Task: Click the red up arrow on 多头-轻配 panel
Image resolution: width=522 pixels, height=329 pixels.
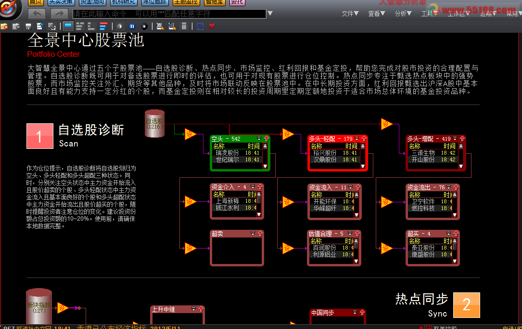Action: pos(364,138)
